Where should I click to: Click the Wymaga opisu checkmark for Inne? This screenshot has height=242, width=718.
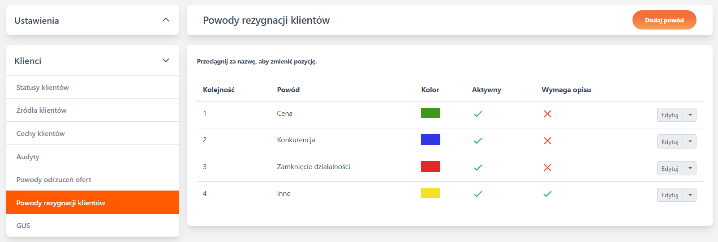547,194
